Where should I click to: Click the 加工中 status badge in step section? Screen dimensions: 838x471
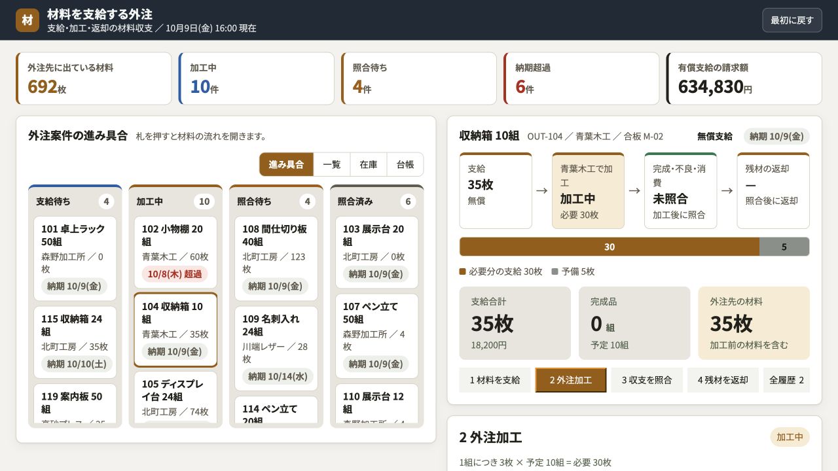[x=790, y=437]
